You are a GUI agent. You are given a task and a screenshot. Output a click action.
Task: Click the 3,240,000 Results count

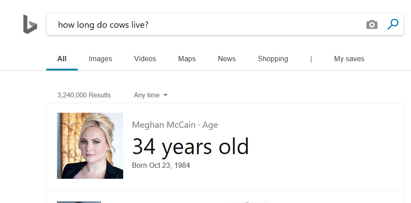pos(84,95)
